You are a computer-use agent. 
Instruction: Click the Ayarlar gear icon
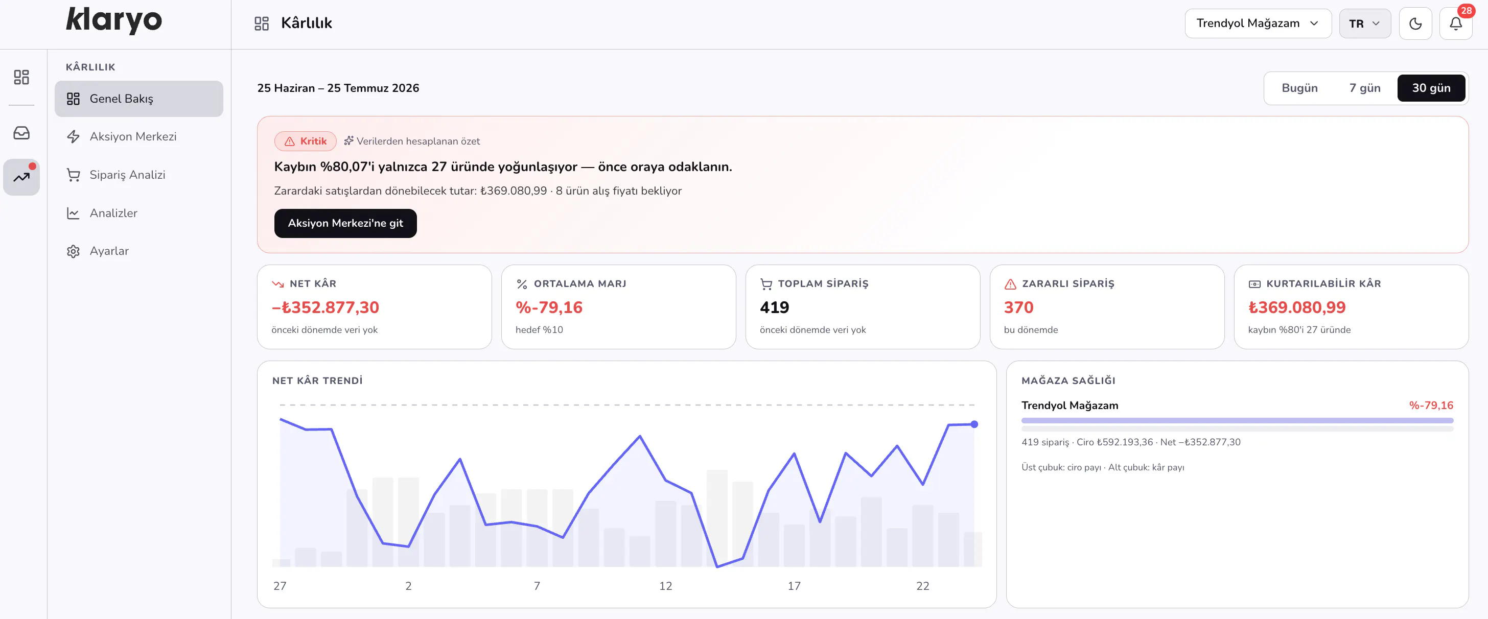coord(74,251)
